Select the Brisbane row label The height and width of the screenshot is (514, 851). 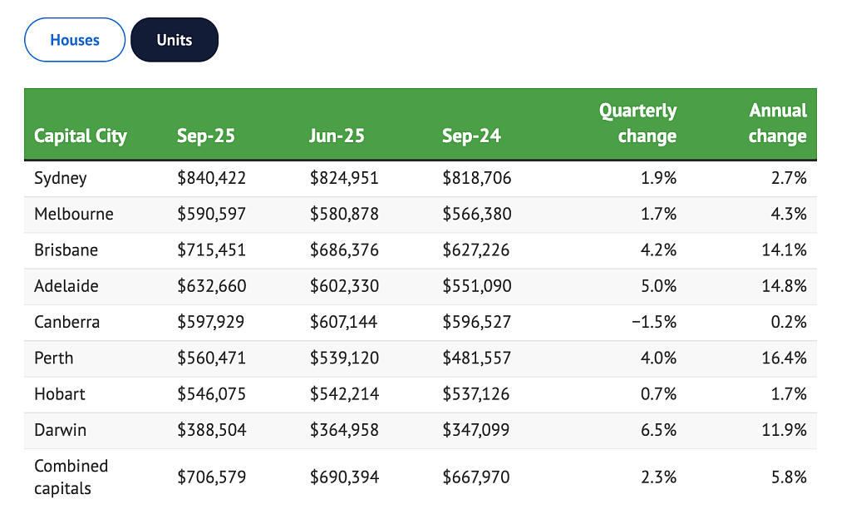coord(66,250)
